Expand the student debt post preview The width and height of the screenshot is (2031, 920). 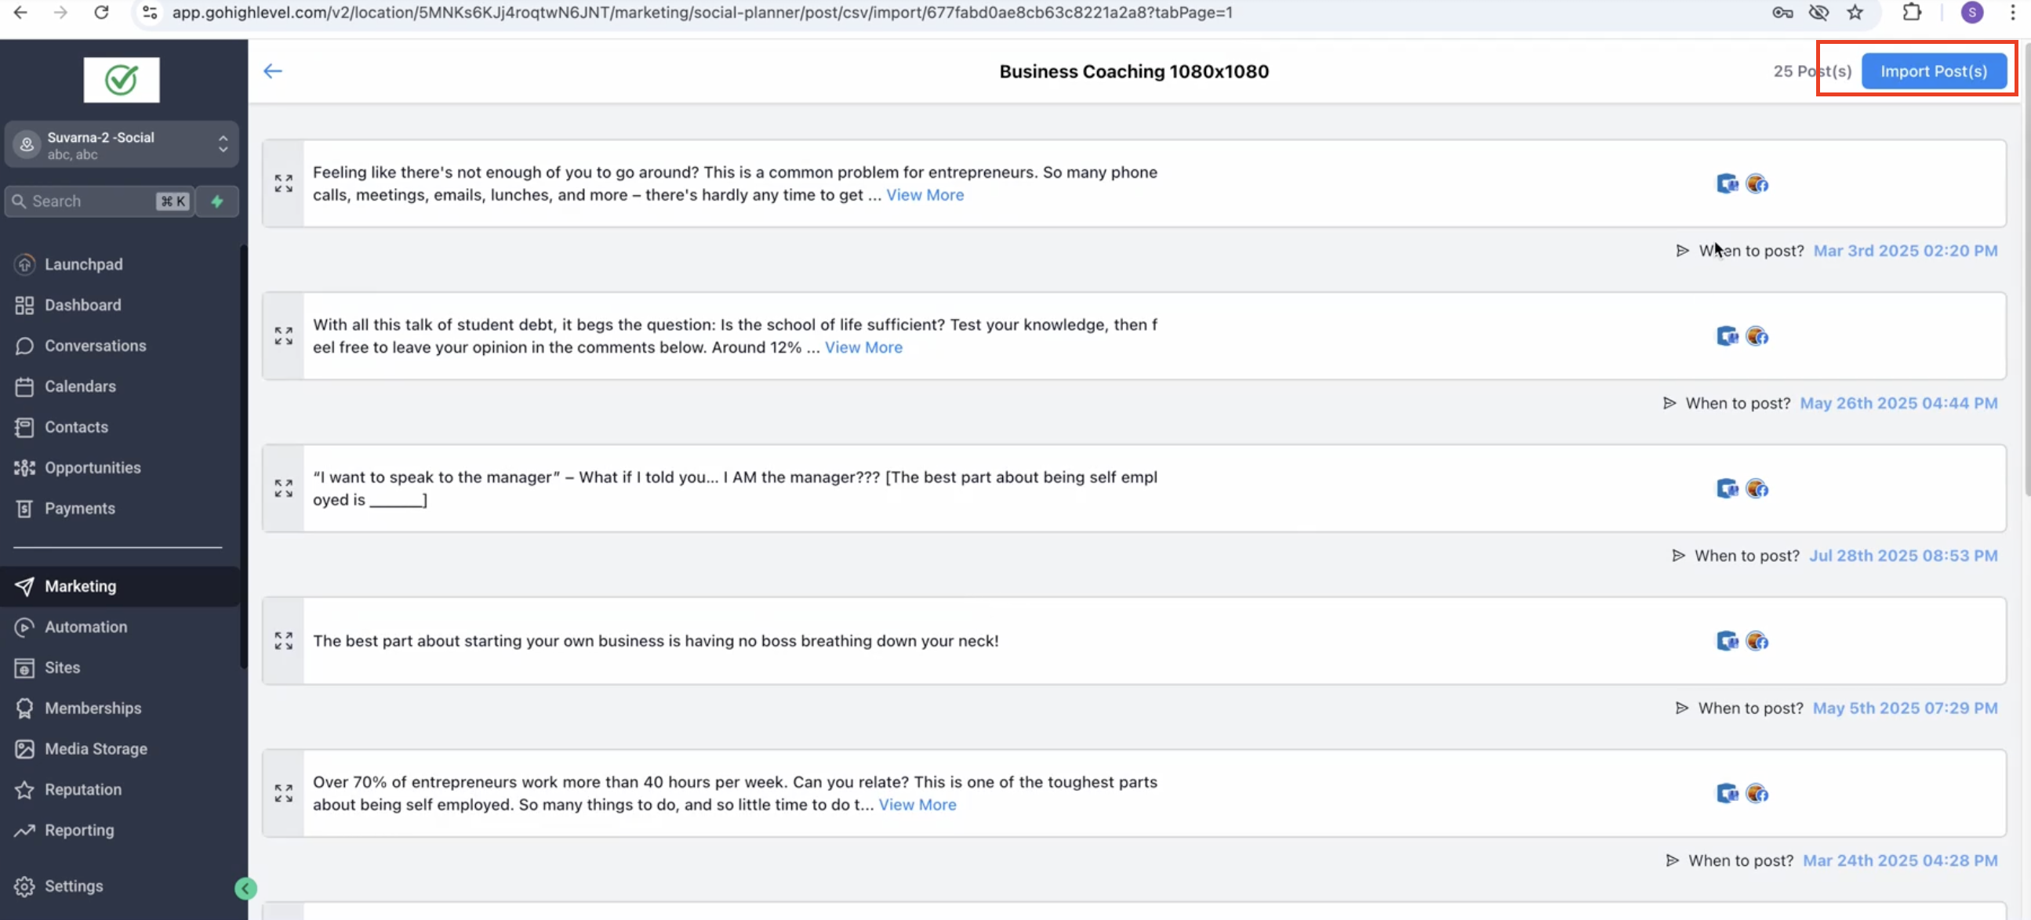click(x=284, y=335)
